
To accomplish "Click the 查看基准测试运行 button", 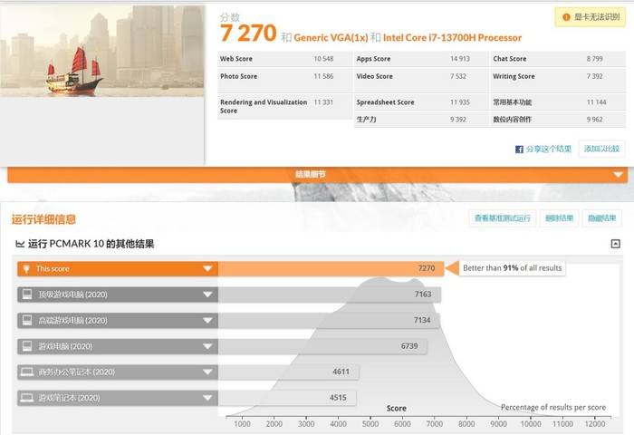I will [502, 218].
